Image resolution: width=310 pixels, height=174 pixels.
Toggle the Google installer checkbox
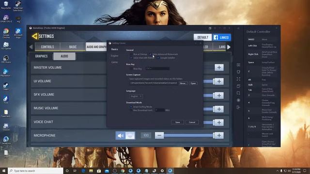pos(158,58)
